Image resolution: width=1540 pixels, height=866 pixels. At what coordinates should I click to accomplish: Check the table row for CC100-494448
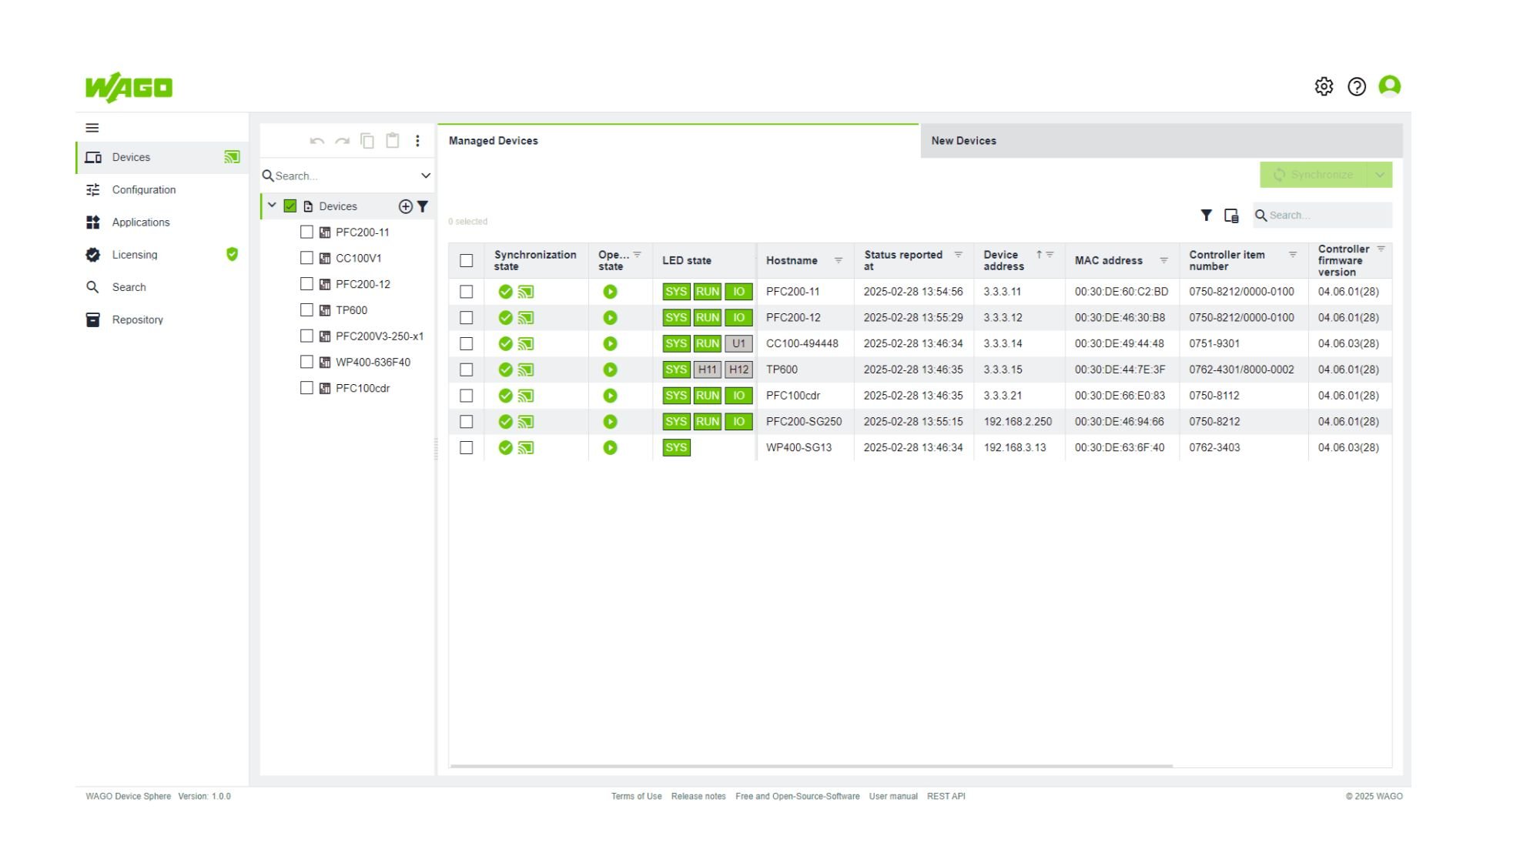point(467,344)
